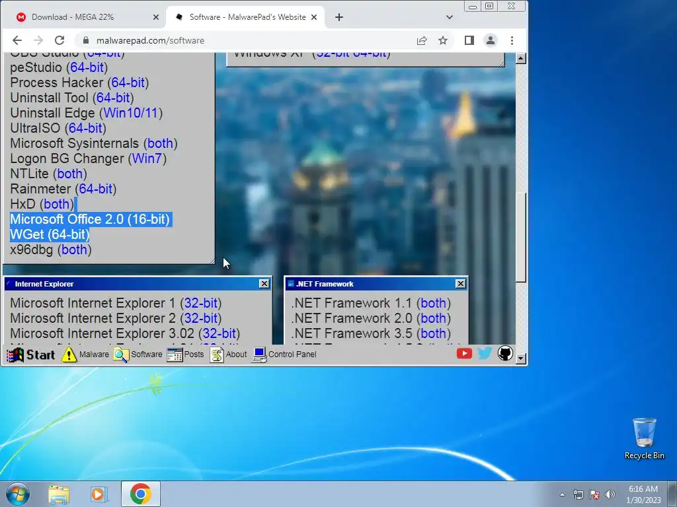This screenshot has width=677, height=507.
Task: Click the vertical scrollbar thumb
Action: coord(521,237)
